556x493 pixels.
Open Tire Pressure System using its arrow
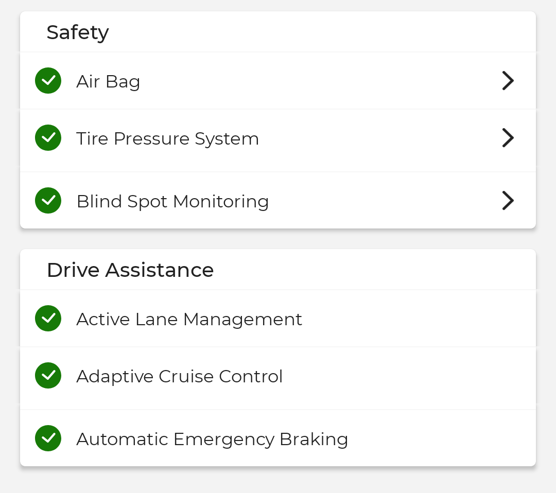point(508,138)
